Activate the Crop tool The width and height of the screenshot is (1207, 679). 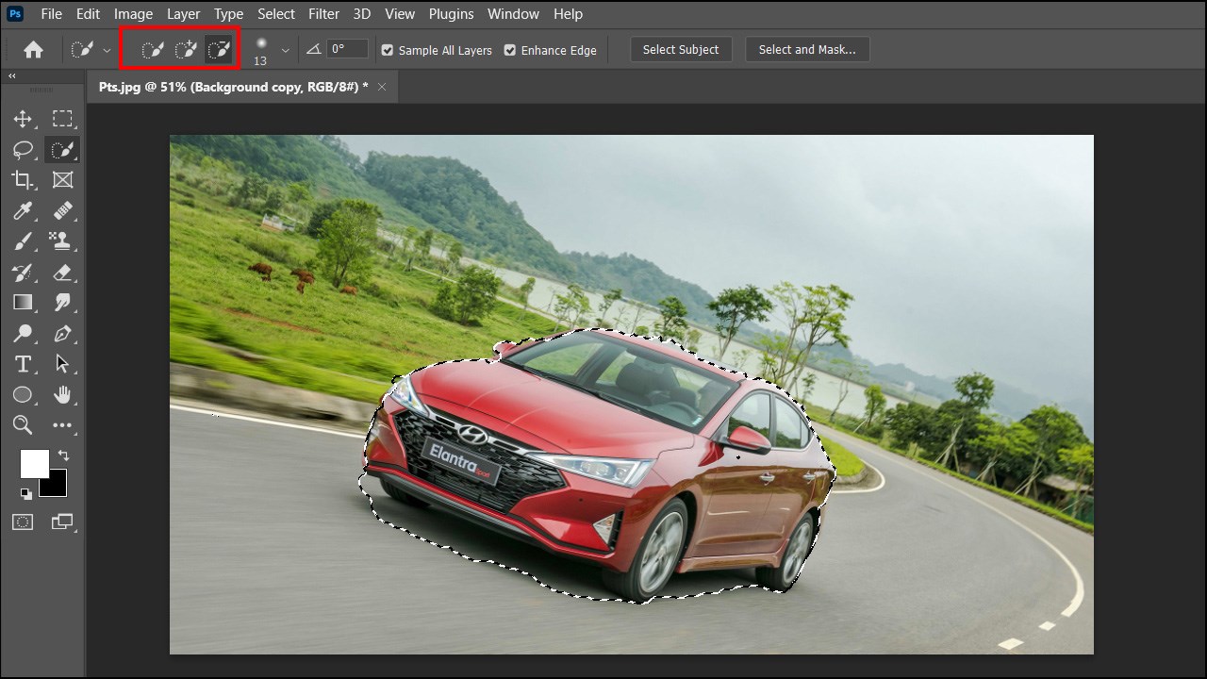click(23, 179)
